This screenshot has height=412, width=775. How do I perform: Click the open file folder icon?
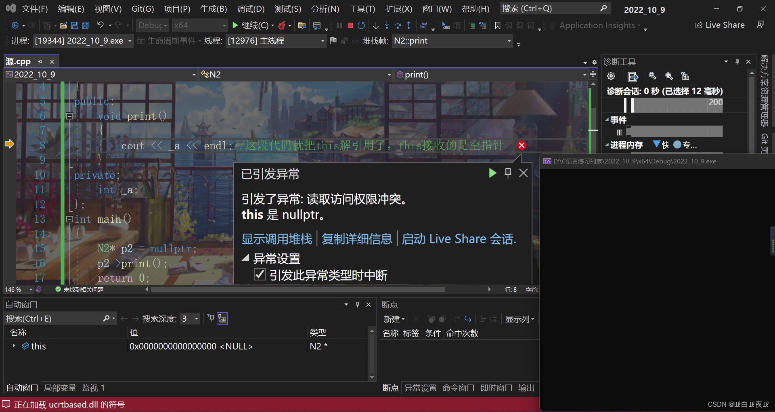(63, 25)
